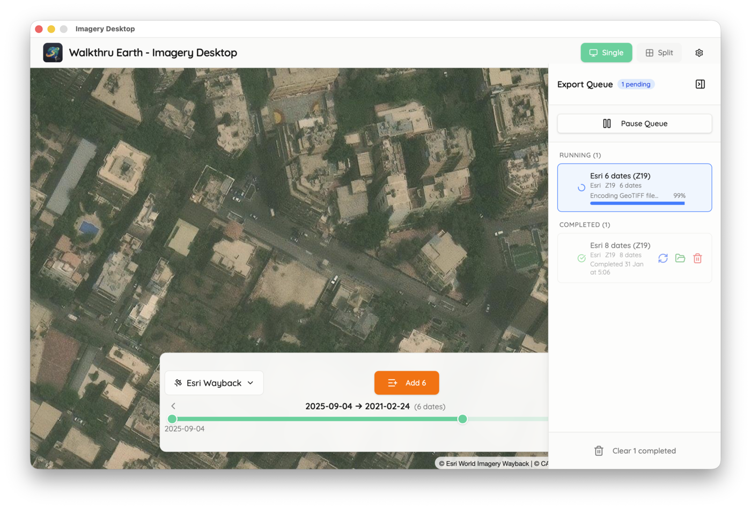Re-run the completed Esri 8 dates export
751x509 pixels.
point(663,259)
